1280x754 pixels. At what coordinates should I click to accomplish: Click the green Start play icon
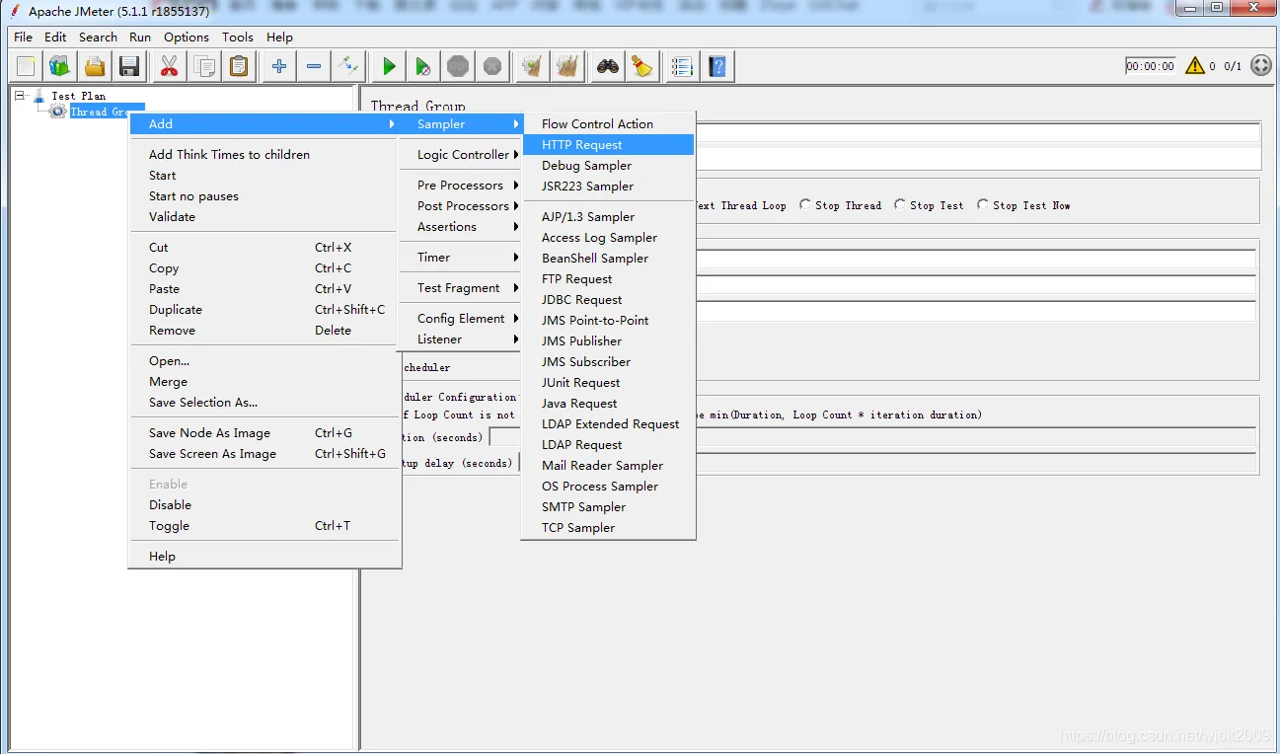point(389,66)
